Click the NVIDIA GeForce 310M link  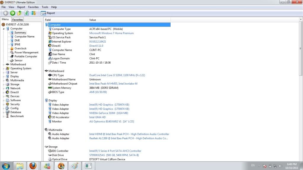point(108,113)
